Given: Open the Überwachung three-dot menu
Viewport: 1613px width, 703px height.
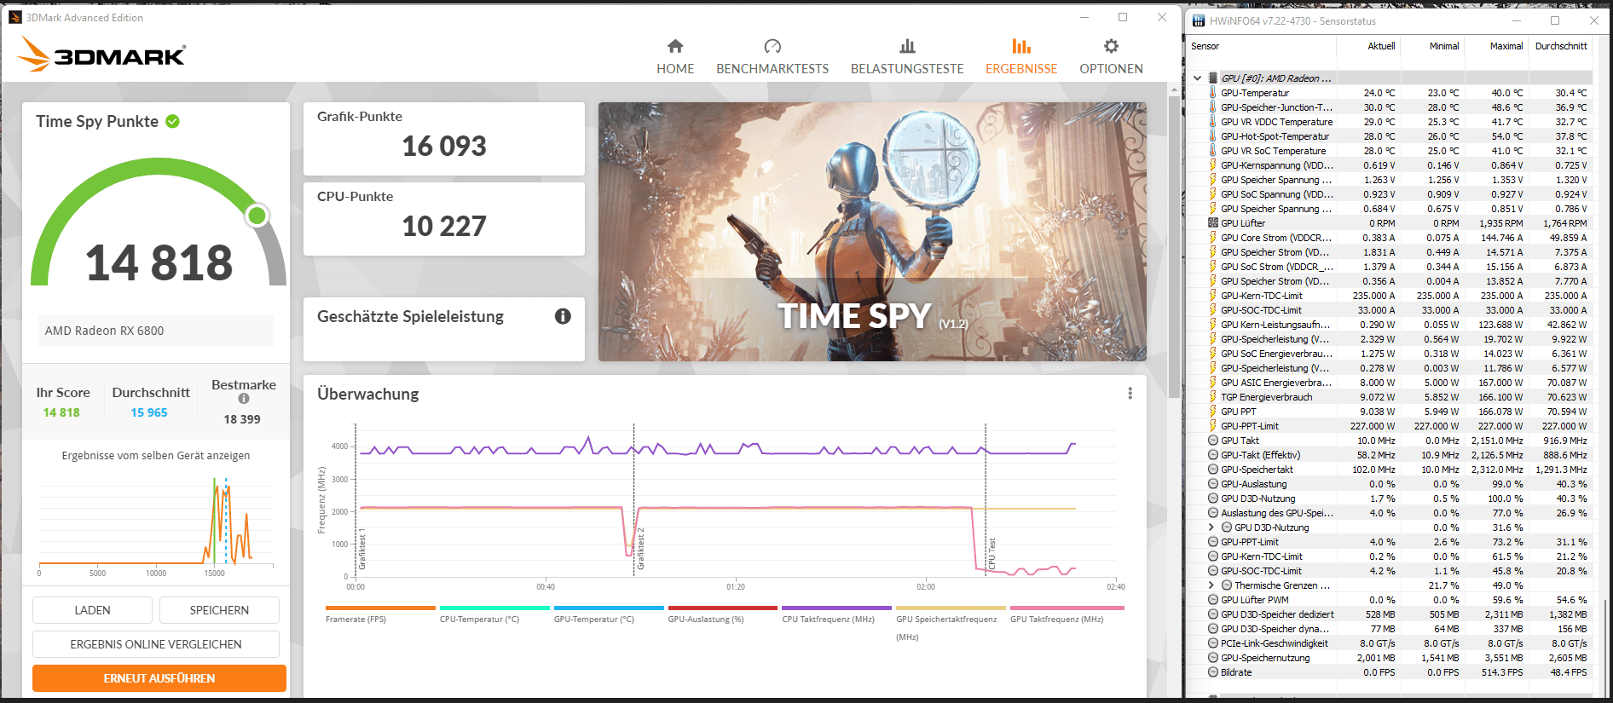Looking at the screenshot, I should pos(1130,394).
